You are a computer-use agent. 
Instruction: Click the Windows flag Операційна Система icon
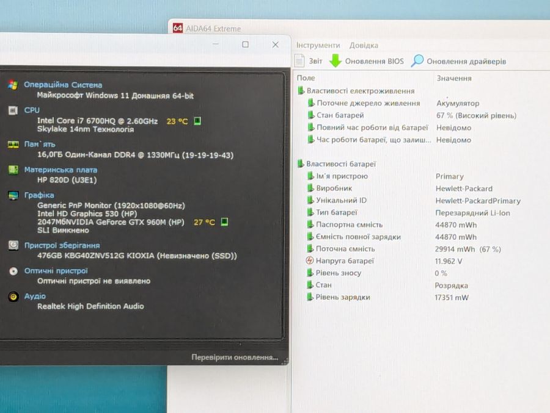coord(13,85)
